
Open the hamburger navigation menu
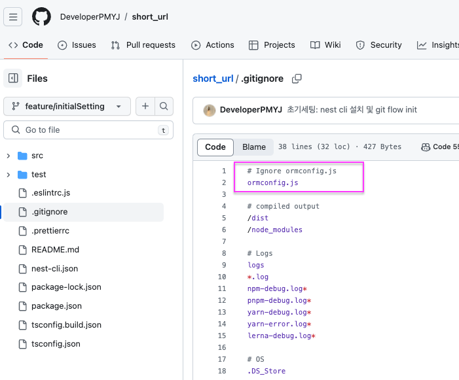click(x=13, y=16)
